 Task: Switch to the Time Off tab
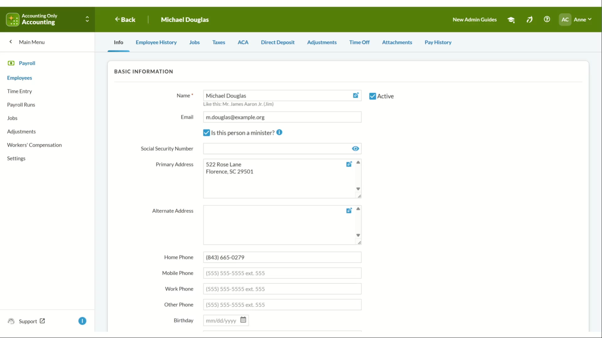pos(359,42)
